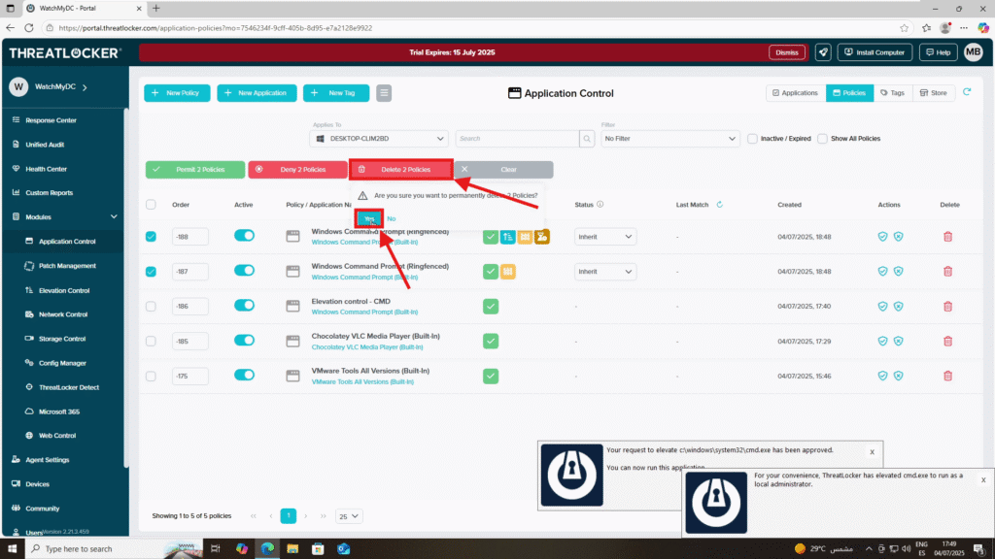This screenshot has width=995, height=559.
Task: Delete Chocolatey VLC Media Player policy
Action: 947,341
